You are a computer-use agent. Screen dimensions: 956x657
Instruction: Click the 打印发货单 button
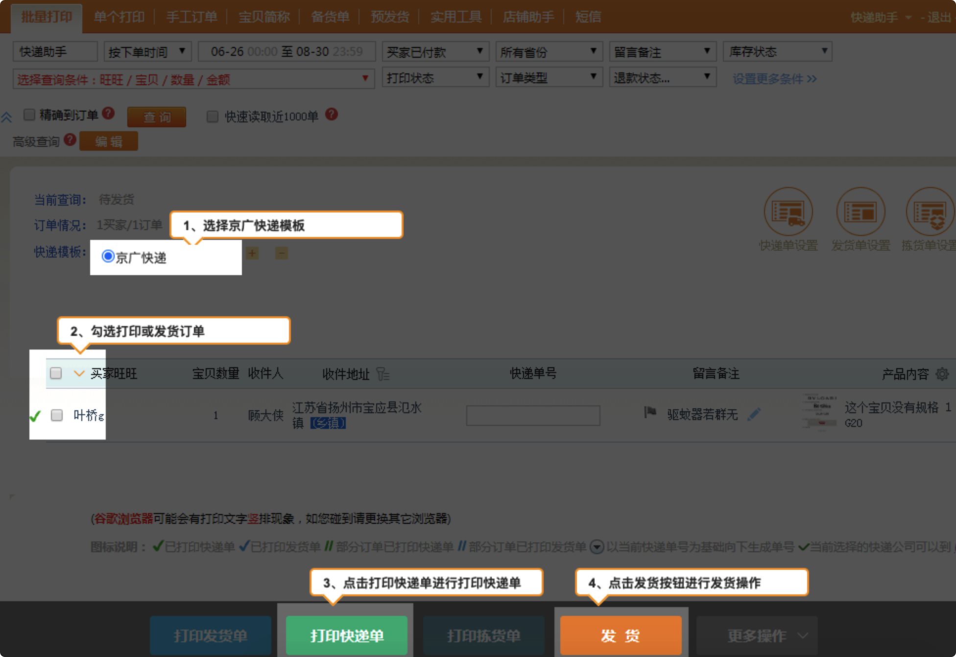point(211,635)
